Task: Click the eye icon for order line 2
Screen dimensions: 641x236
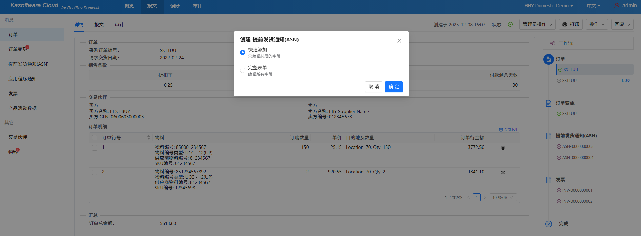Action: [x=503, y=172]
